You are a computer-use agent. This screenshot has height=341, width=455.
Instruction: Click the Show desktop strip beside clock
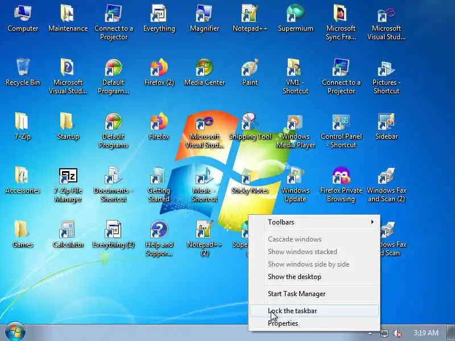pos(452,333)
